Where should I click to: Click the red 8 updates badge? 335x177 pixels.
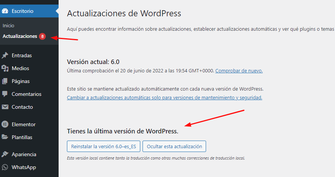point(42,36)
